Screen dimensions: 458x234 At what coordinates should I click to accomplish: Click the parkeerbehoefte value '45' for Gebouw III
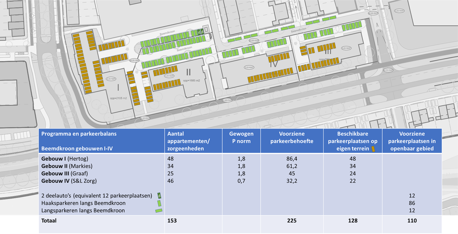click(292, 174)
